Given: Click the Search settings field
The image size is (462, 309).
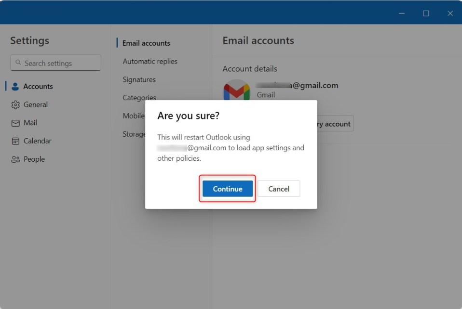Looking at the screenshot, I should pos(55,63).
